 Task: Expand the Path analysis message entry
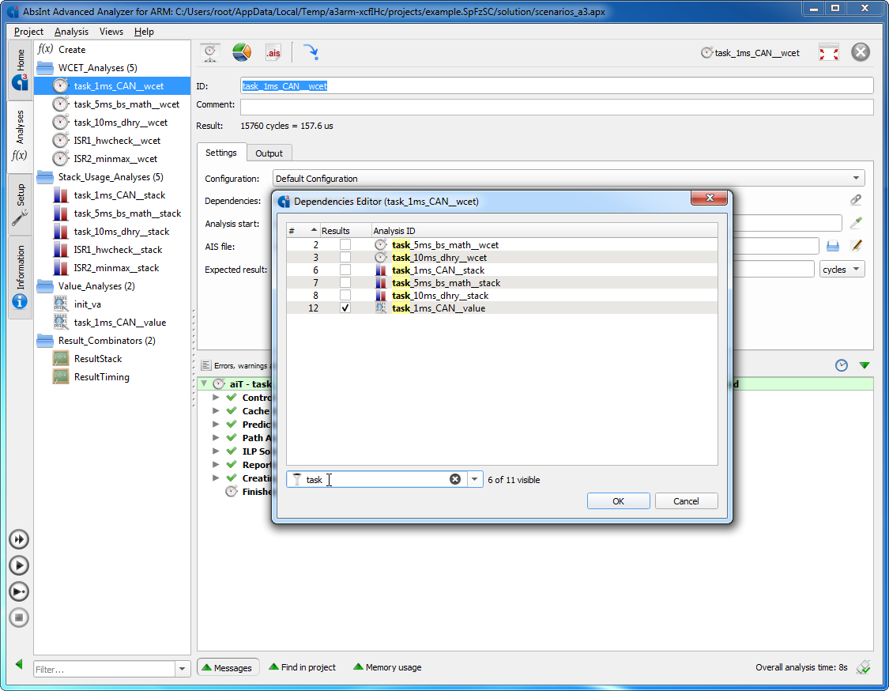(x=216, y=437)
